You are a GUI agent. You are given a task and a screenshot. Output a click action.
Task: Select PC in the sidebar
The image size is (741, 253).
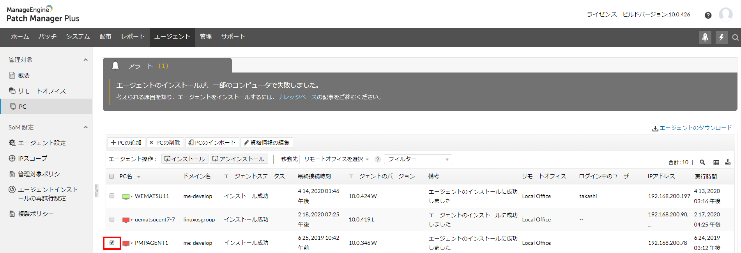46,106
